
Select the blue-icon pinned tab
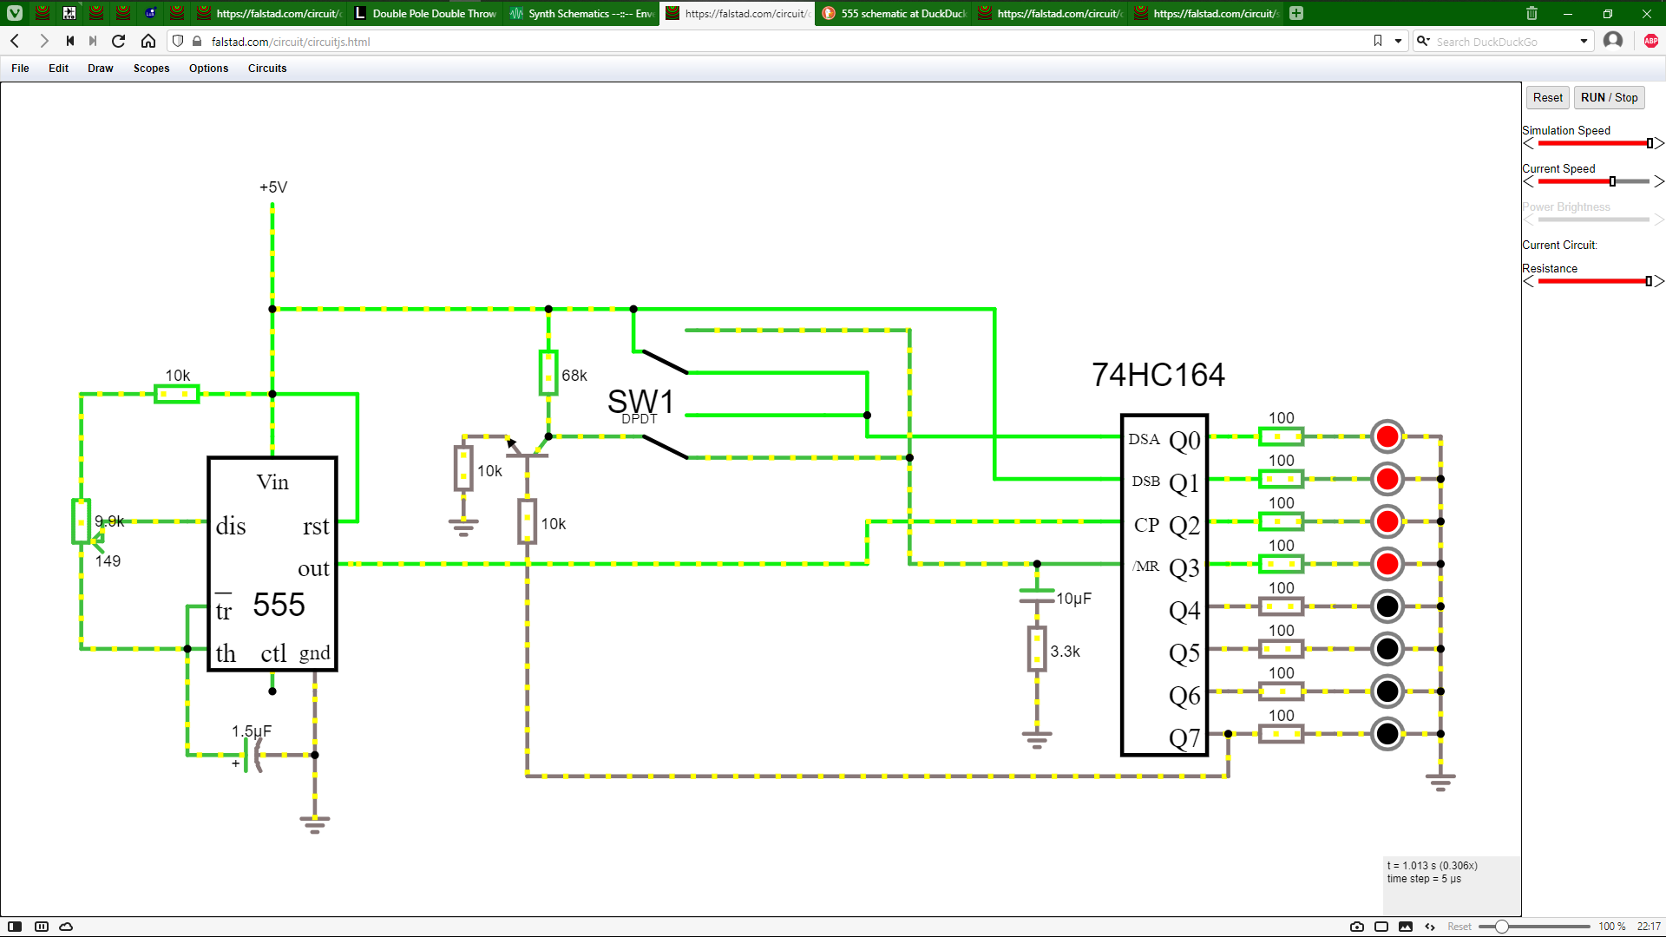(150, 13)
